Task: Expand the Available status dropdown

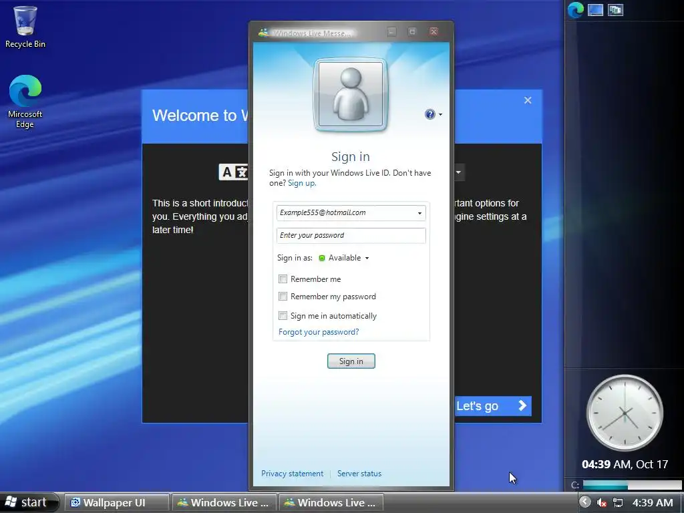Action: click(x=367, y=259)
